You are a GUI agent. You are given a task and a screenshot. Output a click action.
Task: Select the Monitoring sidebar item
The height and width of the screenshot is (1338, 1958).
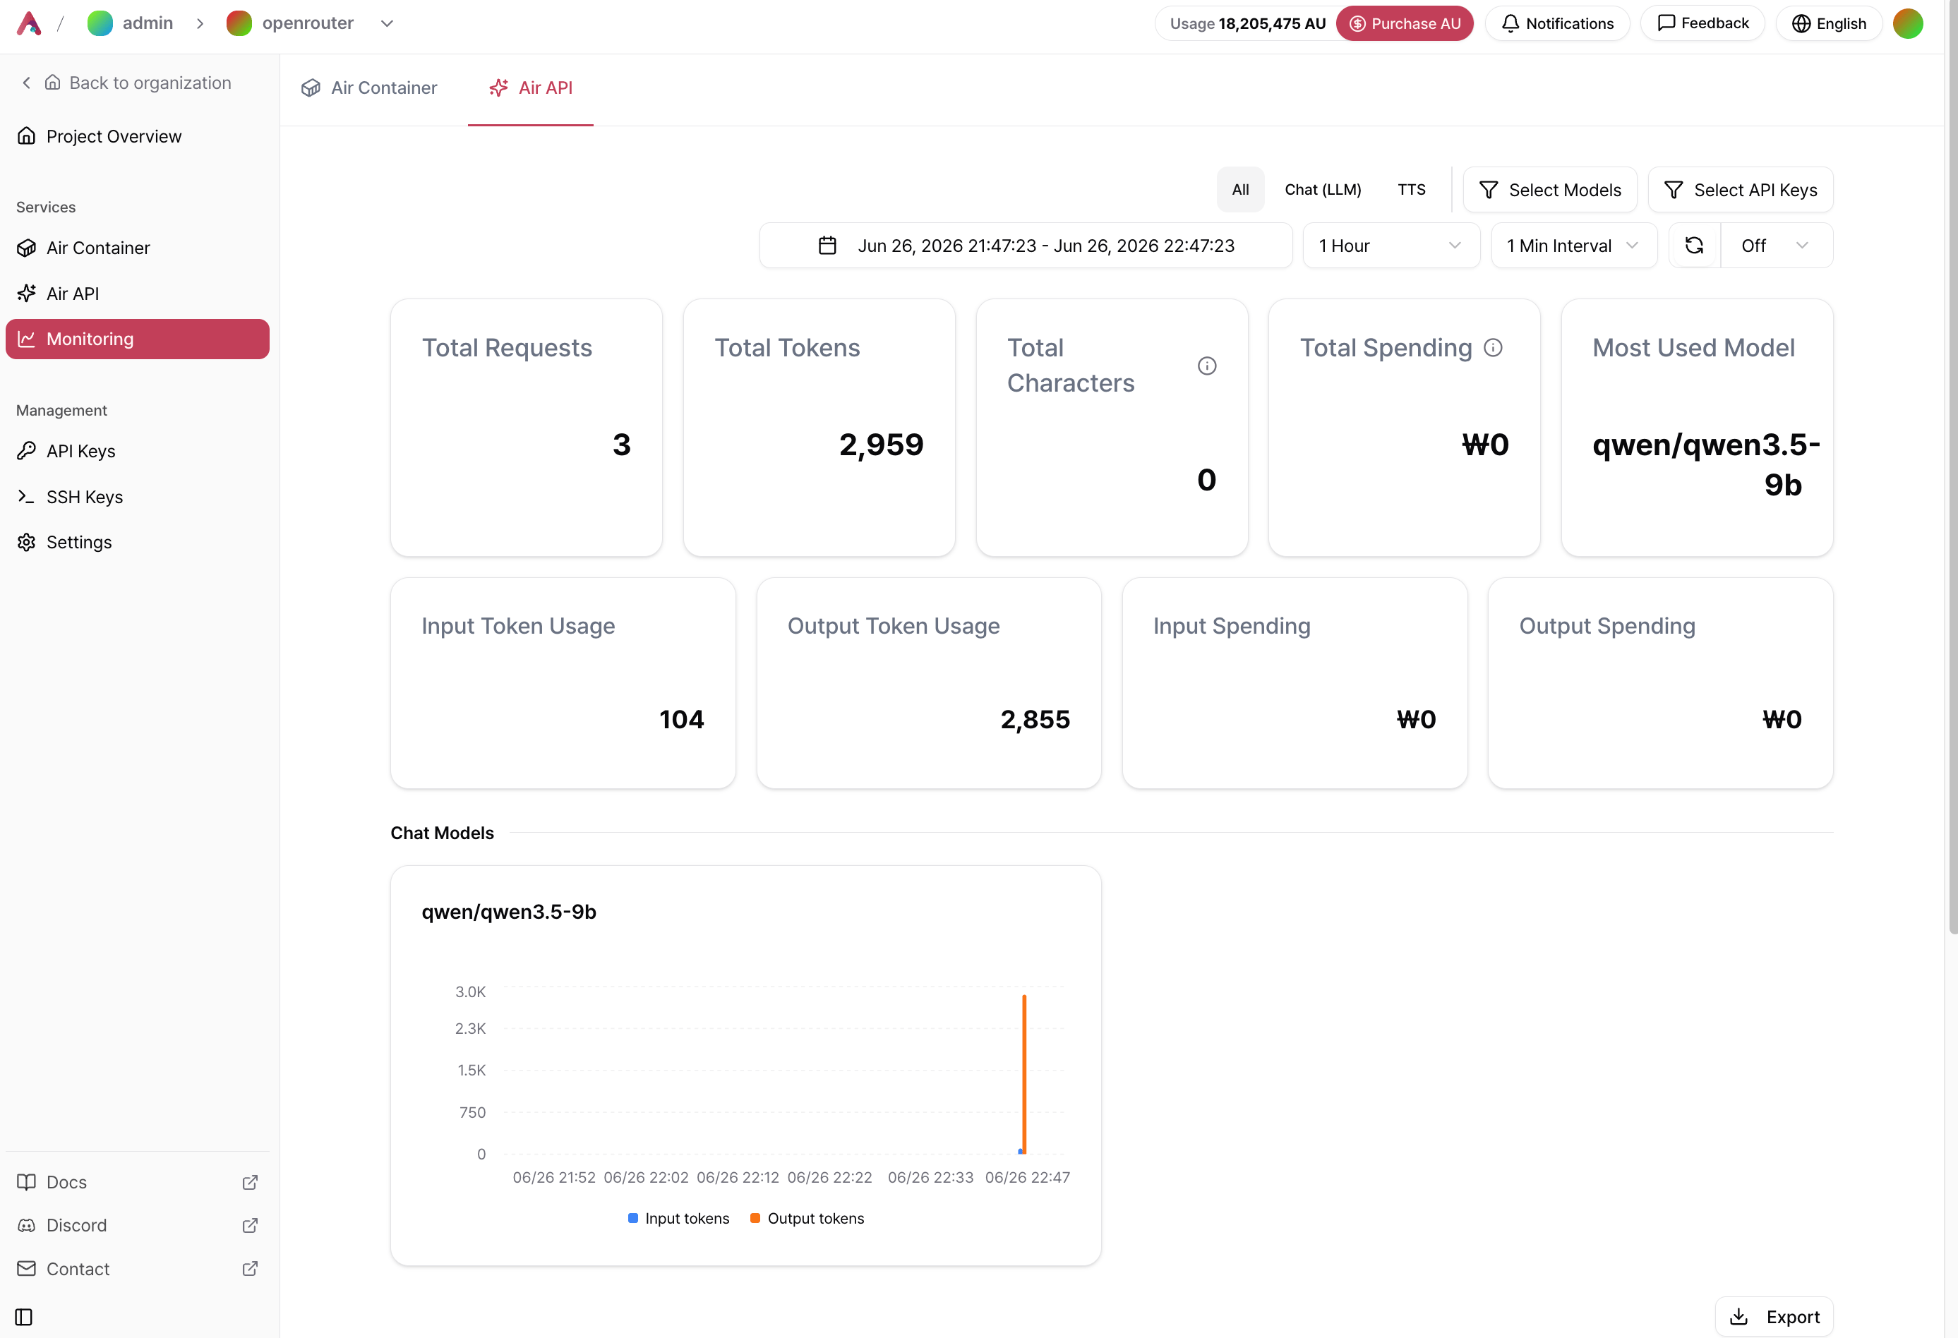pos(138,339)
